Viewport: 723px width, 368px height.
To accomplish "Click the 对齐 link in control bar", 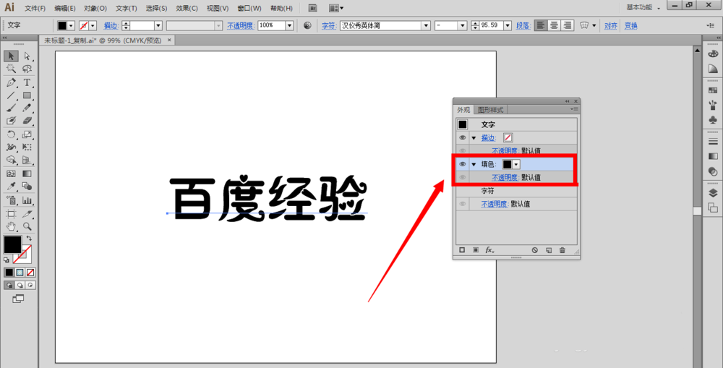I will 611,26.
